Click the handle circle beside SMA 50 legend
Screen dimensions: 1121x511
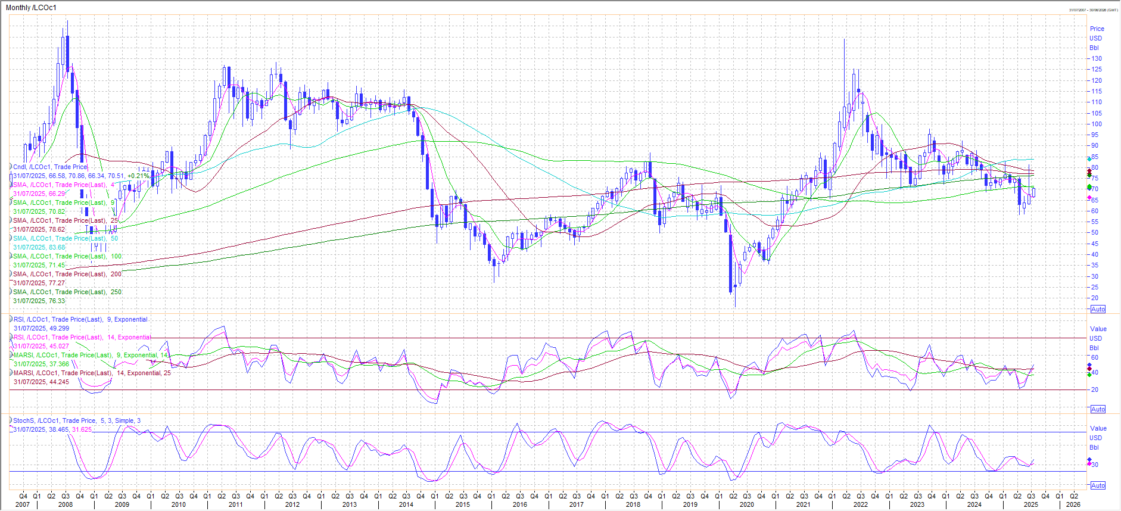[10, 238]
